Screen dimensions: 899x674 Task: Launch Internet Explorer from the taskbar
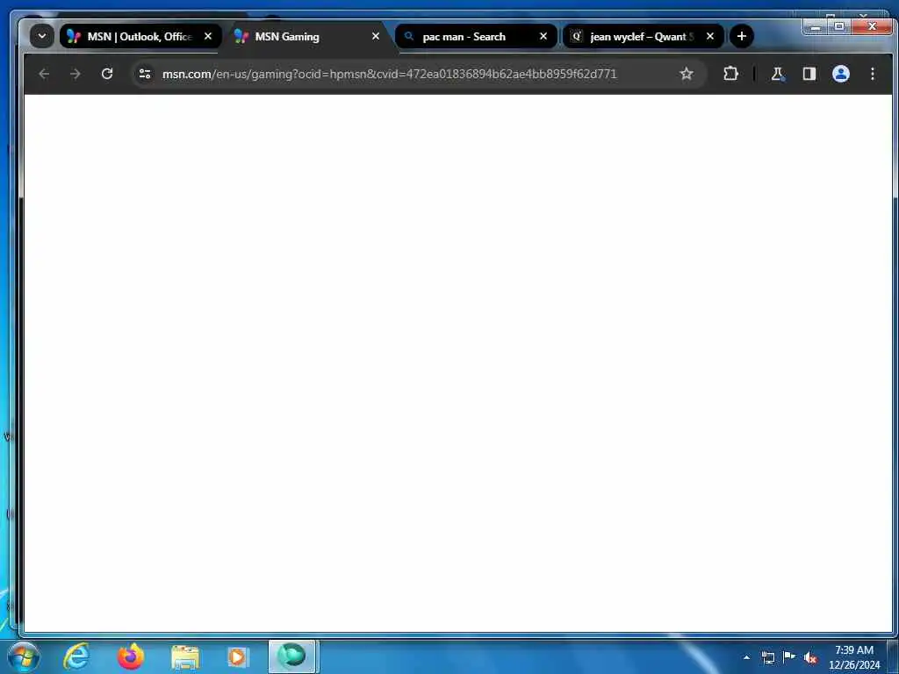click(76, 656)
